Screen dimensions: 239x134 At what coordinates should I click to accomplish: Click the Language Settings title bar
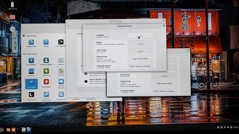click(x=124, y=26)
